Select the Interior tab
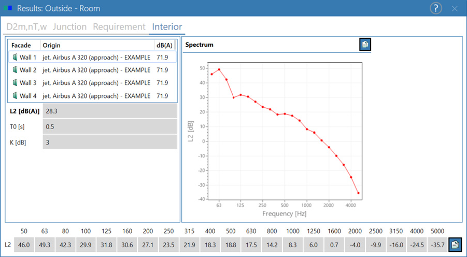This screenshot has width=467, height=257. (x=167, y=27)
